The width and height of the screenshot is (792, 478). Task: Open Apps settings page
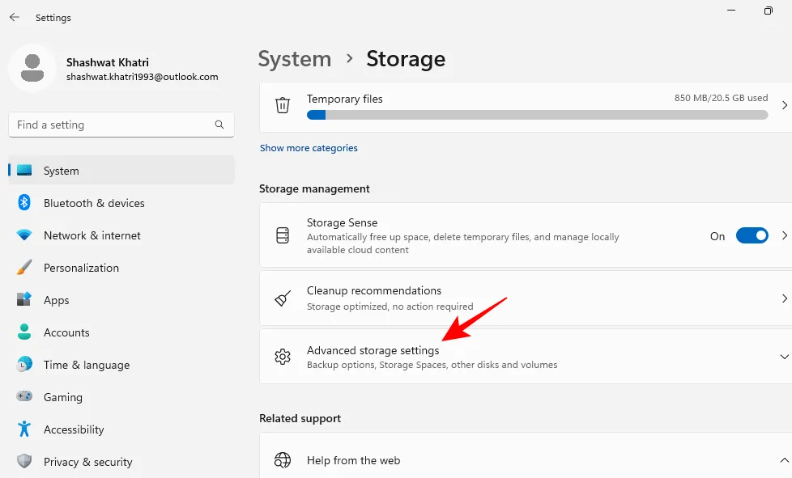click(x=121, y=299)
